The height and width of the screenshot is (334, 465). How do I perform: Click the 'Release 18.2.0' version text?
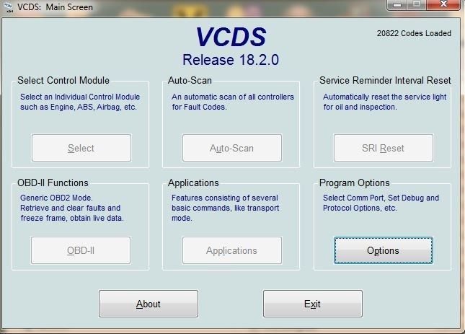click(x=231, y=60)
